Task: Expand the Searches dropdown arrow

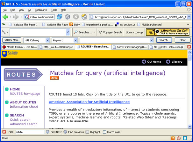Action: pos(95,32)
